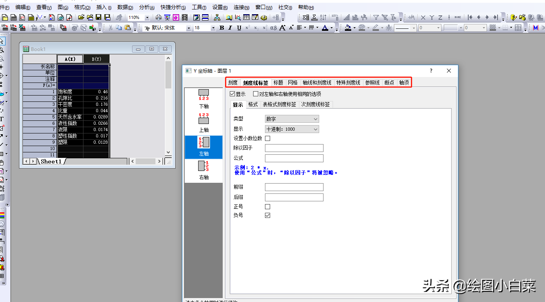This screenshot has height=302, width=545.
Task: Click the help question mark in dialog
Action: [x=431, y=71]
